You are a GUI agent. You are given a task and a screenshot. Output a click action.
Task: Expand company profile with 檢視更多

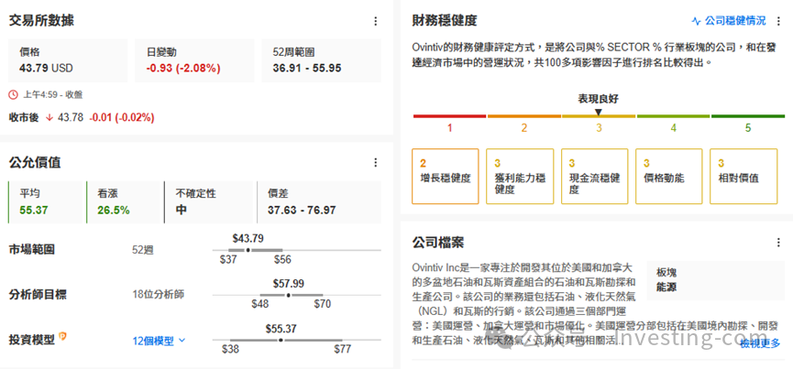760,342
